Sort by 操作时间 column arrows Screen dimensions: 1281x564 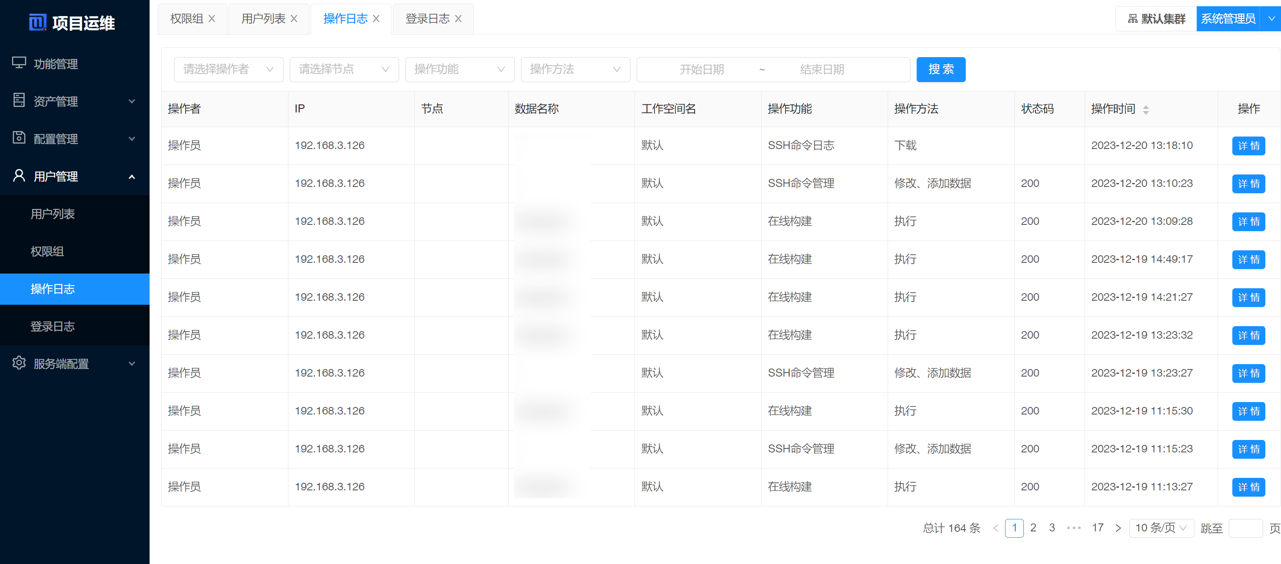pos(1146,109)
